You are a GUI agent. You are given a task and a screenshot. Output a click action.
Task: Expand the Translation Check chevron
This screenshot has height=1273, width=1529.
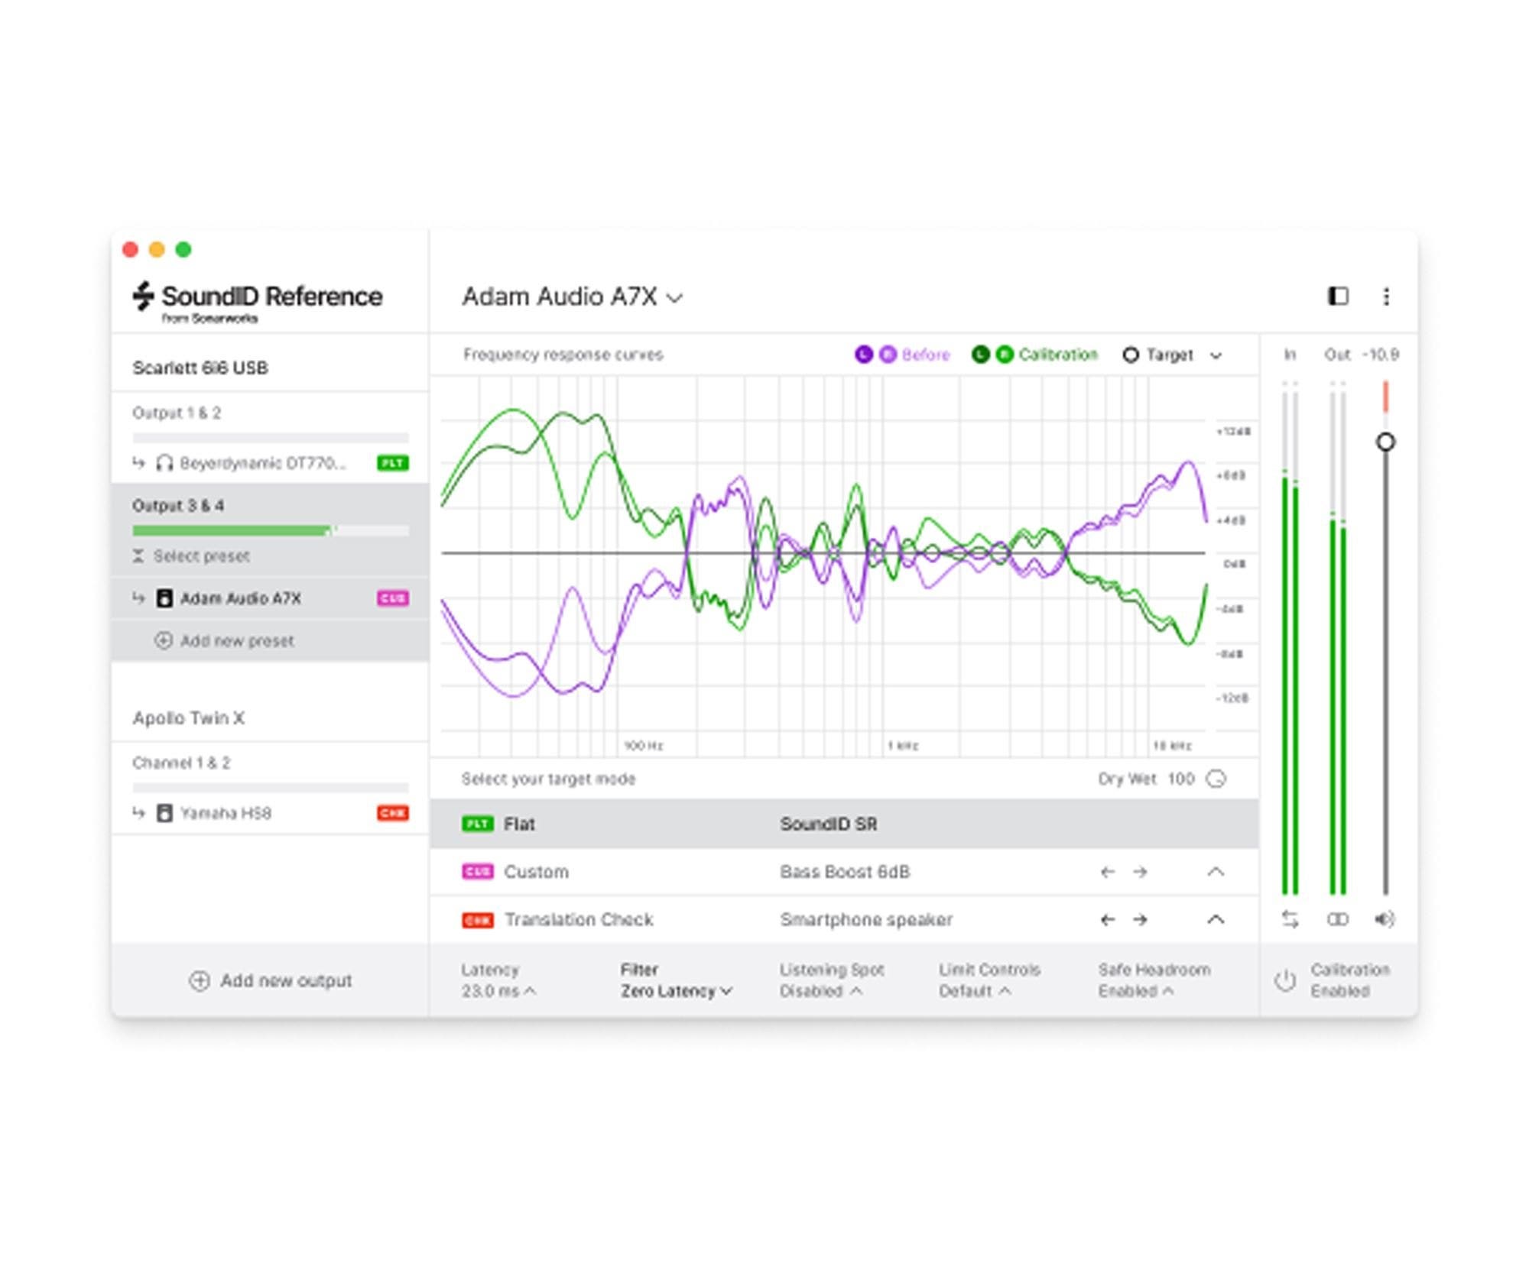tap(1216, 919)
